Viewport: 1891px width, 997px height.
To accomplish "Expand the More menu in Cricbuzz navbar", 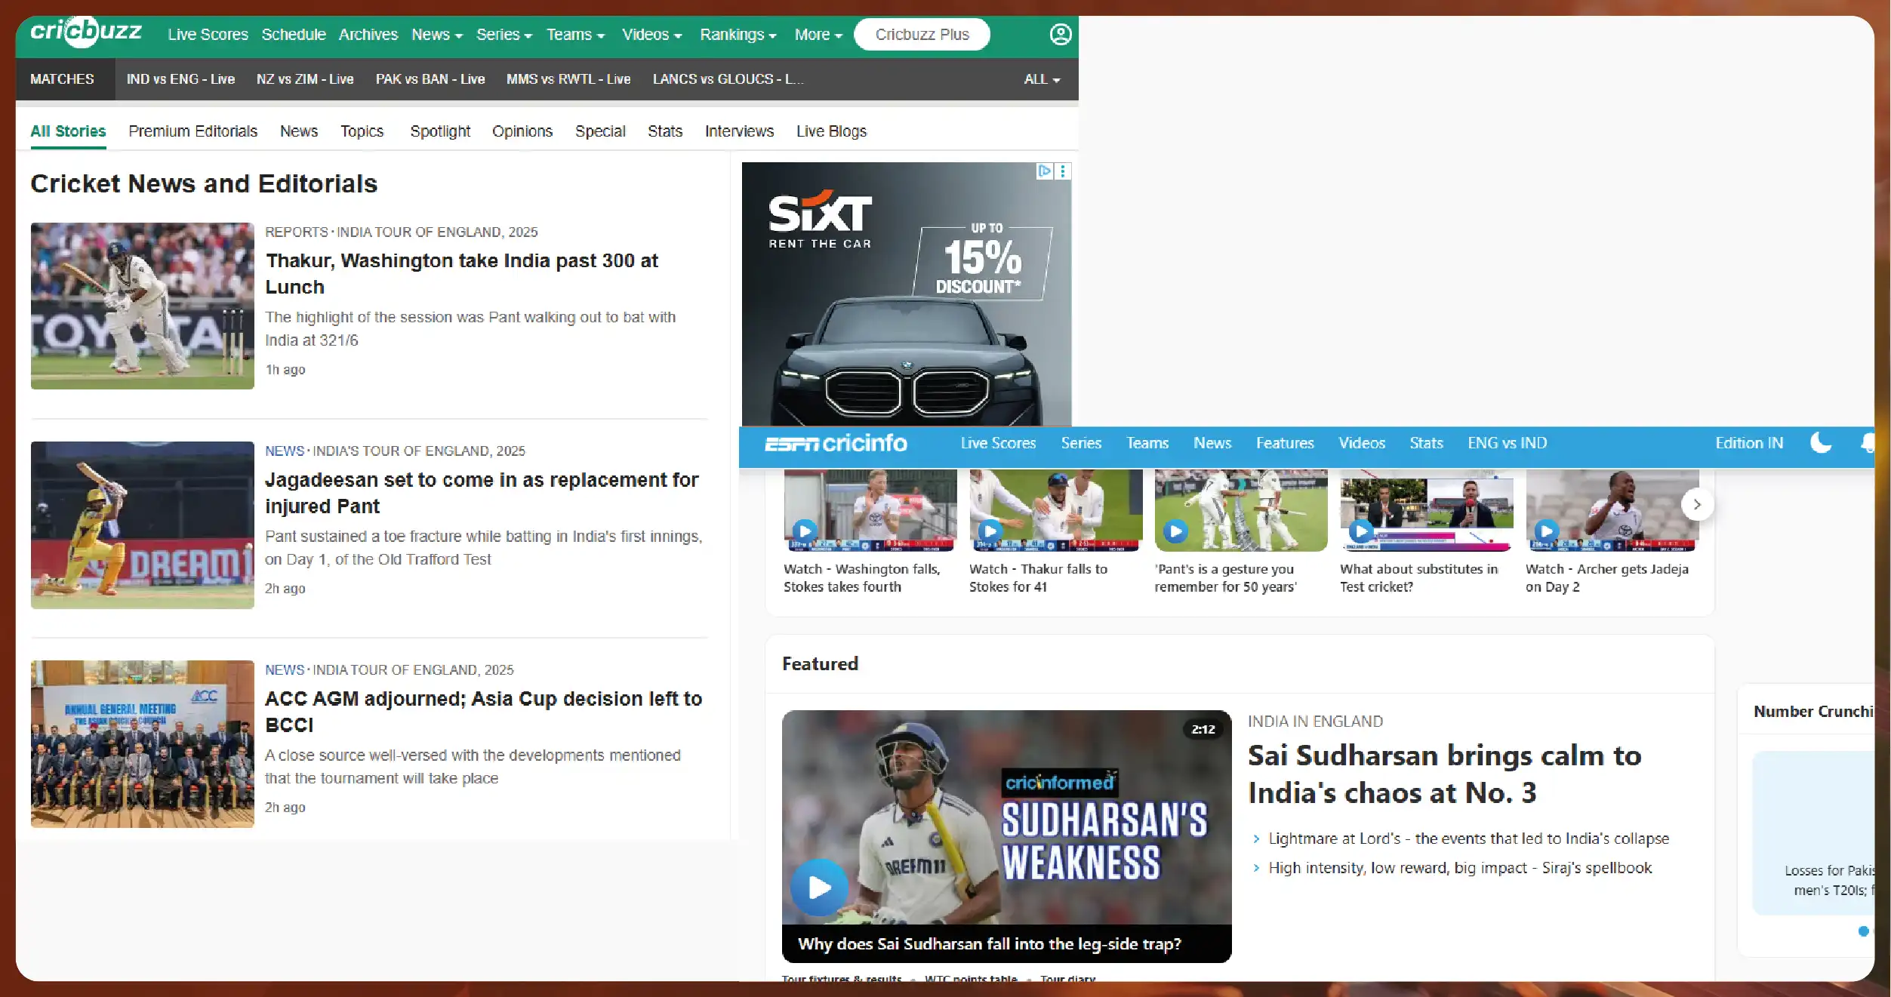I will pos(818,35).
